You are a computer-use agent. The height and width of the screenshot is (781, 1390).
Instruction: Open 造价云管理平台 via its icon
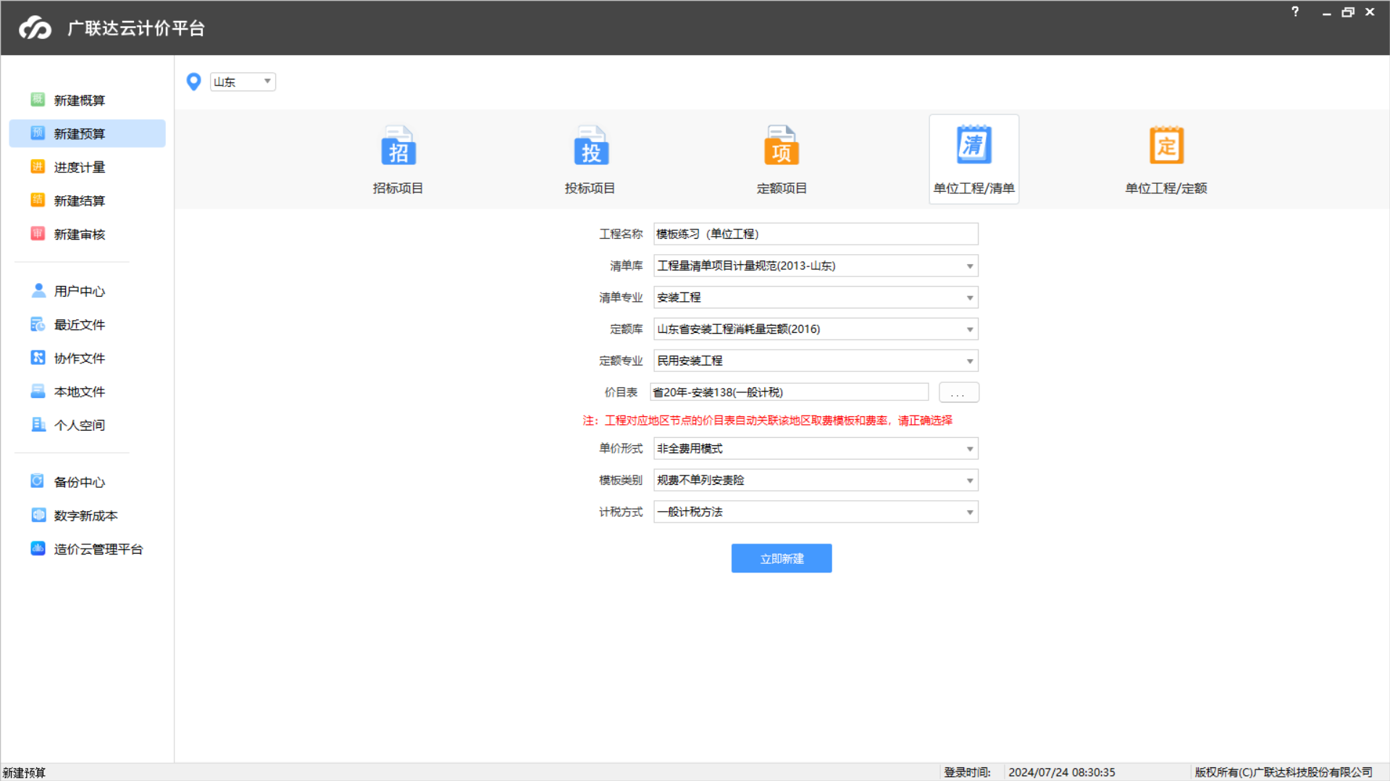click(x=38, y=549)
